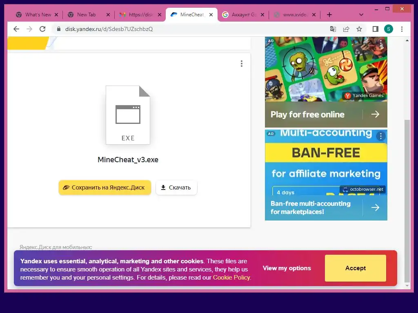Share this page from address bar
The height and width of the screenshot is (313, 418).
click(x=346, y=29)
